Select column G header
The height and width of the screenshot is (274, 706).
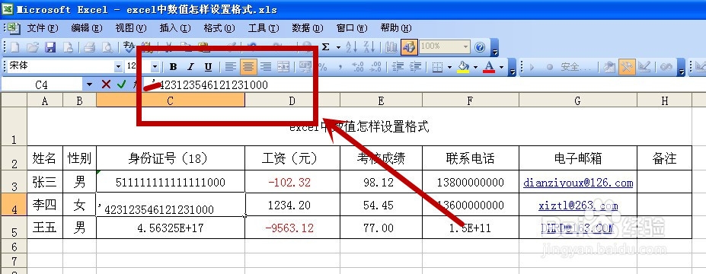[578, 100]
